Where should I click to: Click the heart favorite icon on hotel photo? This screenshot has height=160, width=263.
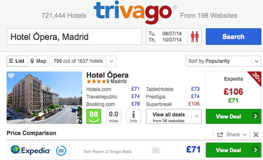pyautogui.click(x=11, y=76)
